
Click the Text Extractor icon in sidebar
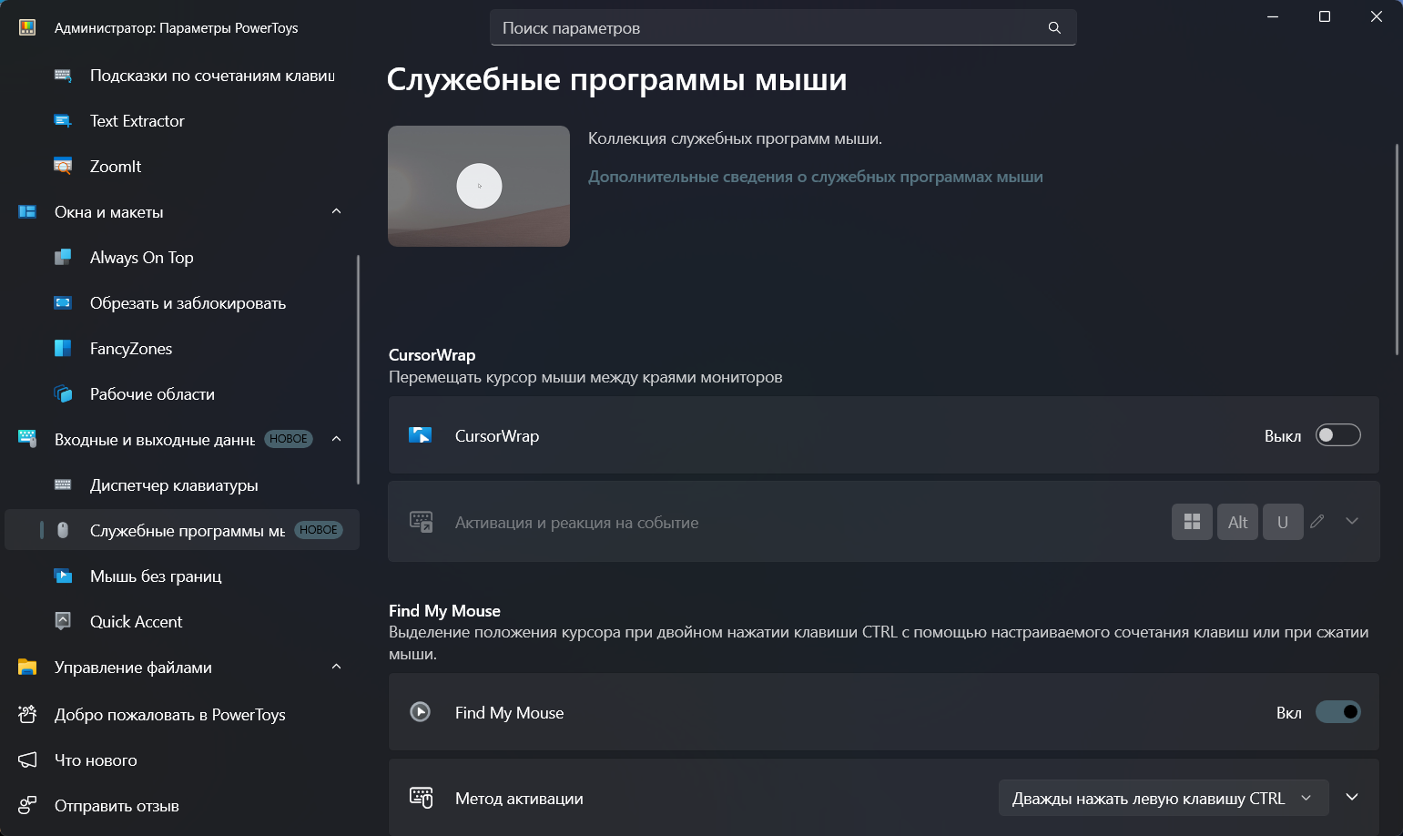[x=63, y=121]
